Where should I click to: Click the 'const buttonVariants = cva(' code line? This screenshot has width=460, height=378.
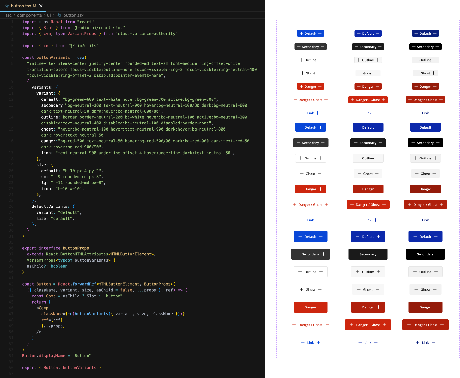[54, 57]
